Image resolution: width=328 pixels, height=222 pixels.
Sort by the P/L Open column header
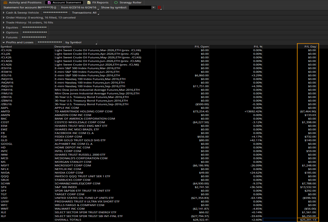201,47
